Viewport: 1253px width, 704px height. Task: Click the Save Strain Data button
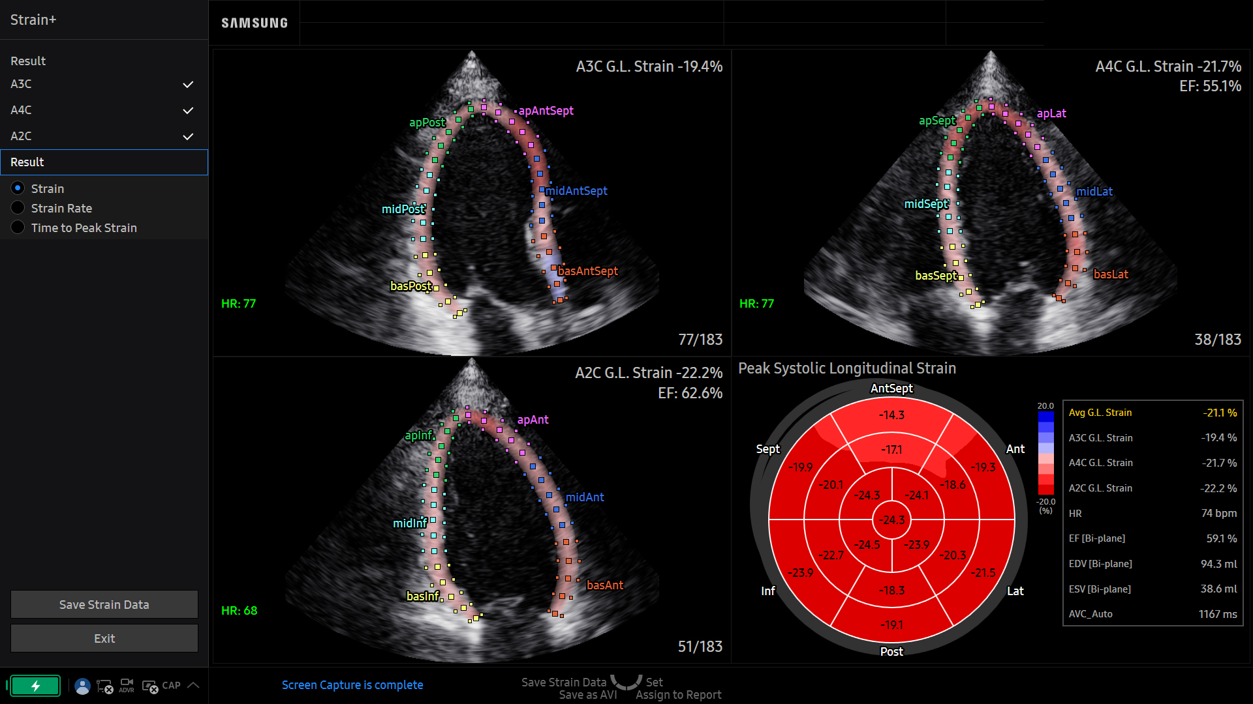(x=104, y=604)
